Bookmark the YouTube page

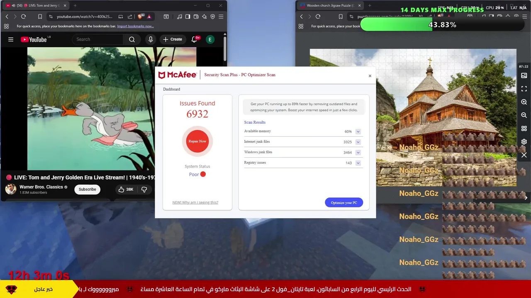click(x=40, y=17)
